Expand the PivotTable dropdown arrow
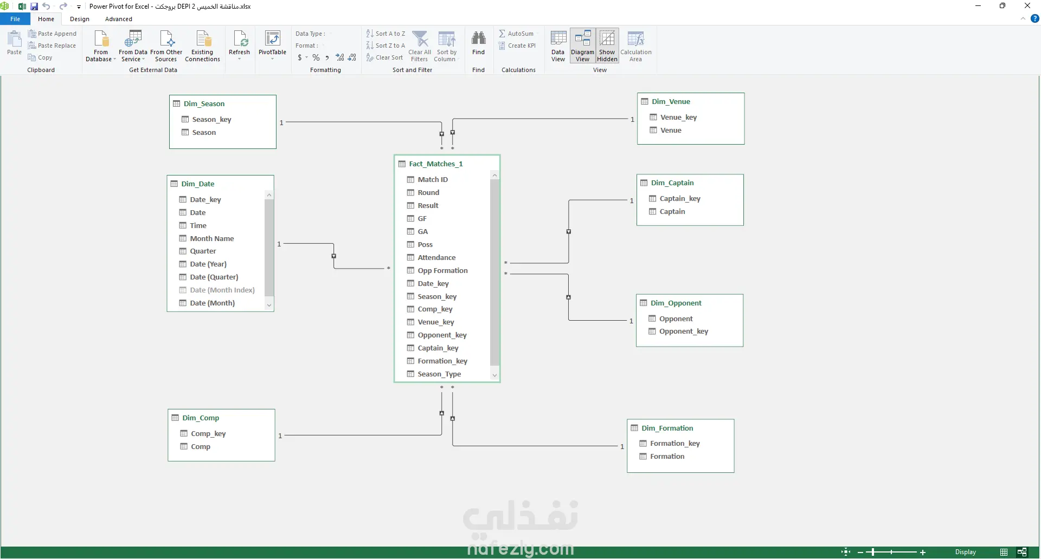The height and width of the screenshot is (559, 1041). pos(272,59)
